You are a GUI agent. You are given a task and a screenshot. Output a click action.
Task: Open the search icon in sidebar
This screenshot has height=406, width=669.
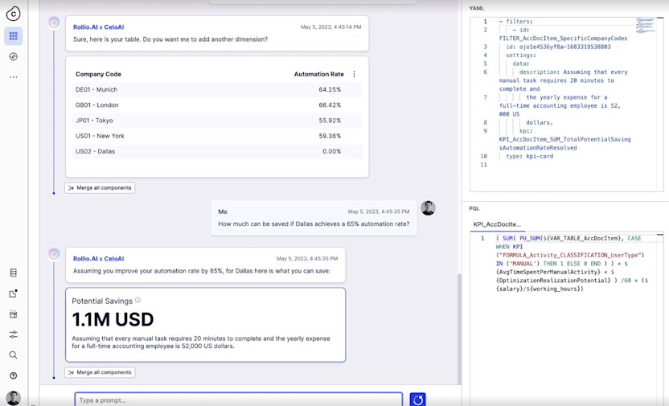[13, 355]
